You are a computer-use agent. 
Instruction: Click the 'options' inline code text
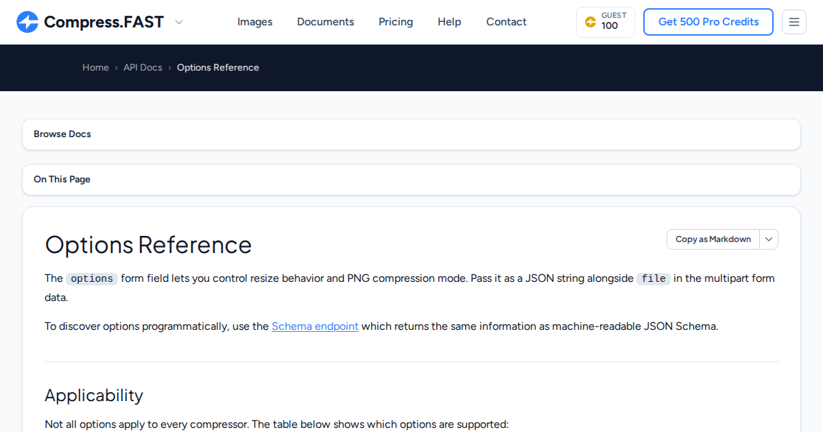(92, 278)
